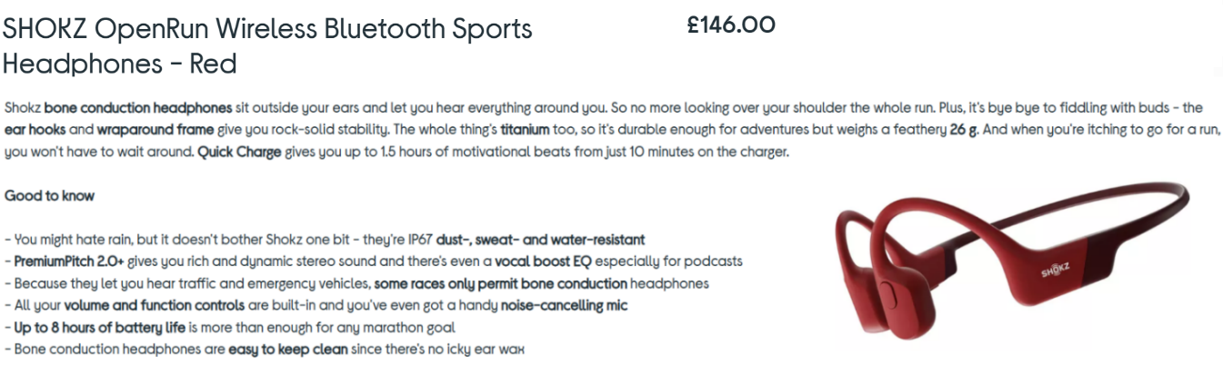Click the bold 'ear hooks' text
1223x365 pixels.
click(35, 130)
